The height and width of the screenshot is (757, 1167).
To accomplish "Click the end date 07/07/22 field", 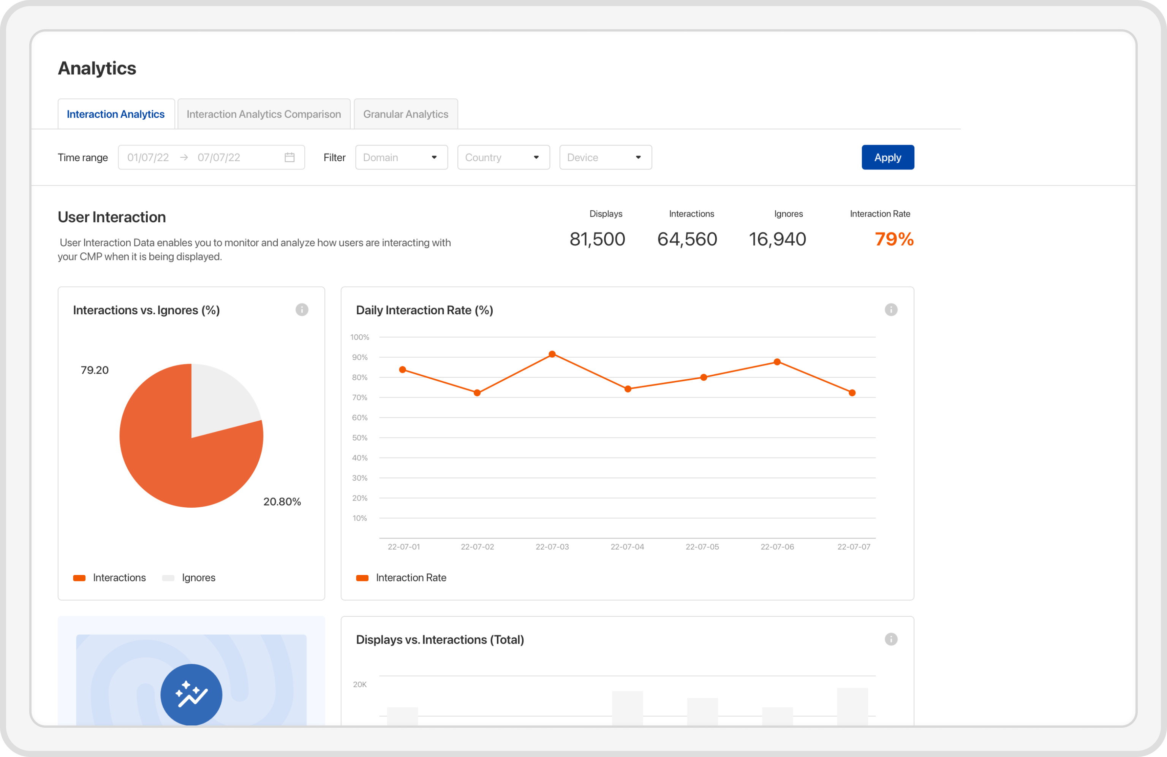I will pyautogui.click(x=219, y=157).
